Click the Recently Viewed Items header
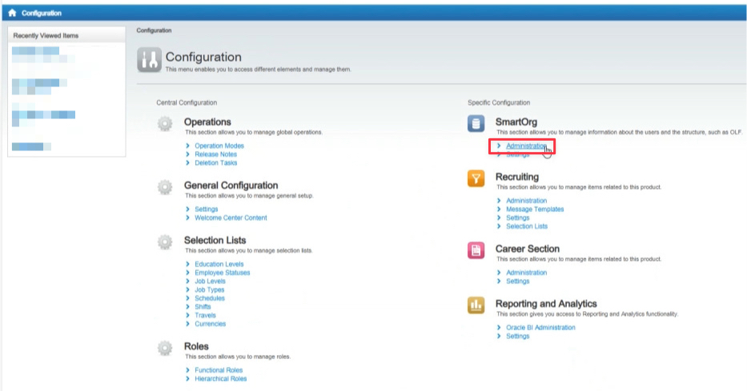The image size is (747, 391). point(46,36)
